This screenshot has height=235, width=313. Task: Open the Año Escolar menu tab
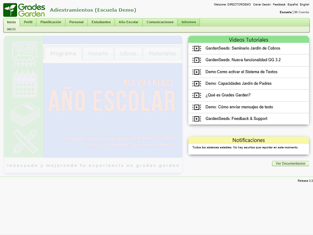[x=129, y=22]
